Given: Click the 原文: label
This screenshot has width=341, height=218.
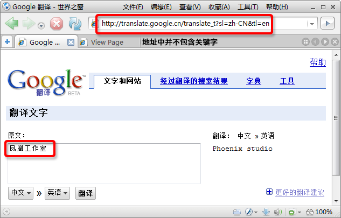Looking at the screenshot, I should coord(17,136).
